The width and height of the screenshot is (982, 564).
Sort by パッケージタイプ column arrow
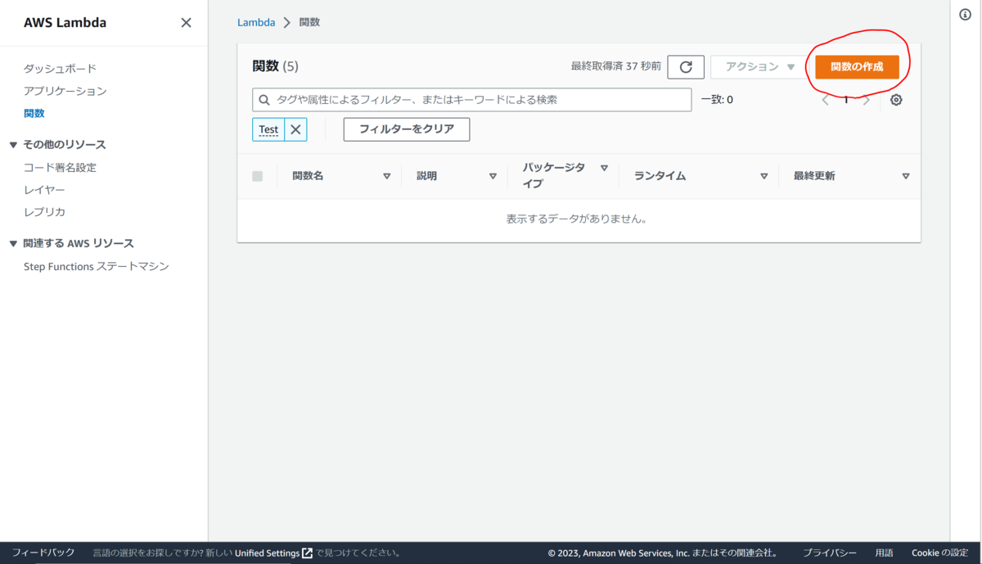click(x=604, y=168)
